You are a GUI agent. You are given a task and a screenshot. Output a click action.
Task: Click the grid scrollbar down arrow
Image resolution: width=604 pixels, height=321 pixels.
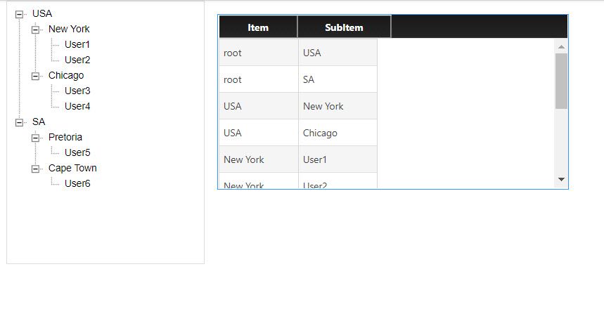(x=561, y=179)
